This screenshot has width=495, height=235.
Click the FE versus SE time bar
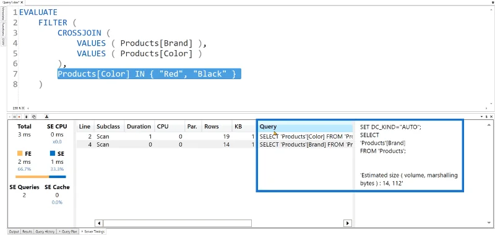coord(41,177)
